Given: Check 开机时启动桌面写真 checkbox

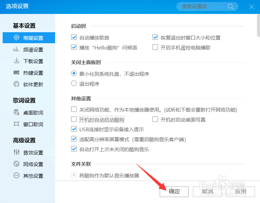Looking at the screenshot, I should coord(155,119).
